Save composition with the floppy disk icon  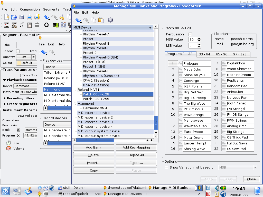pos(22,17)
